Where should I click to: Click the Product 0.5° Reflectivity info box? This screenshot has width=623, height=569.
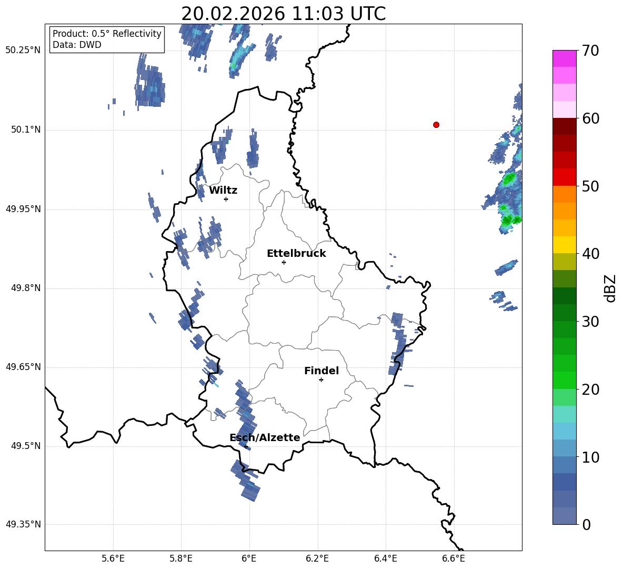pos(106,39)
